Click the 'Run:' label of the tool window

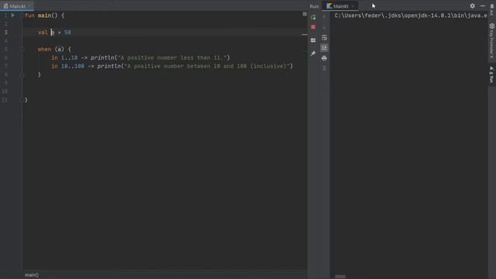click(x=314, y=6)
